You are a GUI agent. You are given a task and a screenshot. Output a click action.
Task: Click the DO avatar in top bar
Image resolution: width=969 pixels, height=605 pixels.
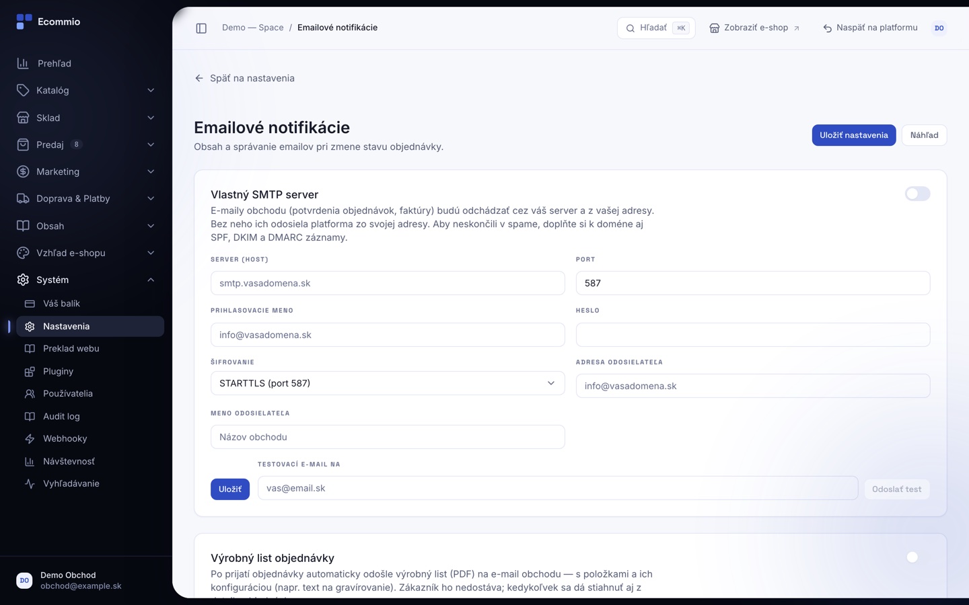939,28
